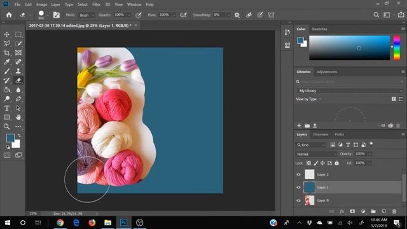Viewport: 407px width, 229px height.
Task: Open the layer effects fx menu
Action: pyautogui.click(x=342, y=211)
